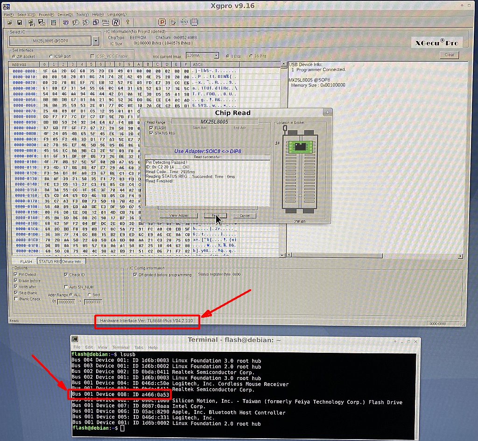Image resolution: width=478 pixels, height=441 pixels.
Task: Enable the Blank Check checkbox
Action: (16, 299)
